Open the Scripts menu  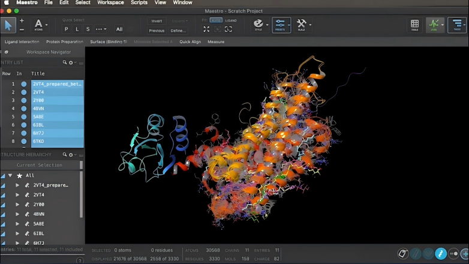pos(139,3)
